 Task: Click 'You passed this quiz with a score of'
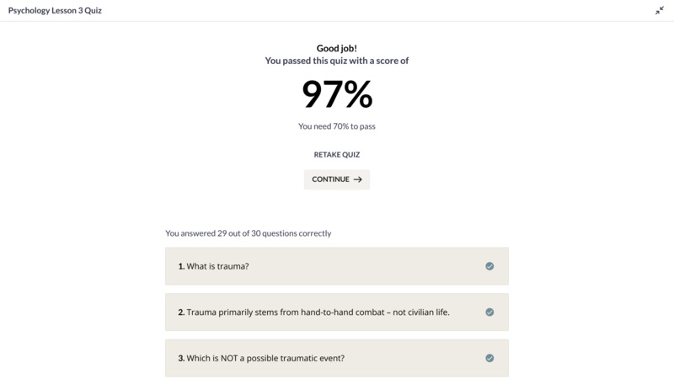tap(336, 61)
